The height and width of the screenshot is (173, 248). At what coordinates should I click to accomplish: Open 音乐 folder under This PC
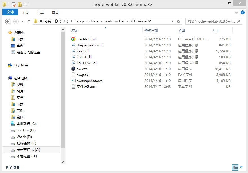coord(17,111)
